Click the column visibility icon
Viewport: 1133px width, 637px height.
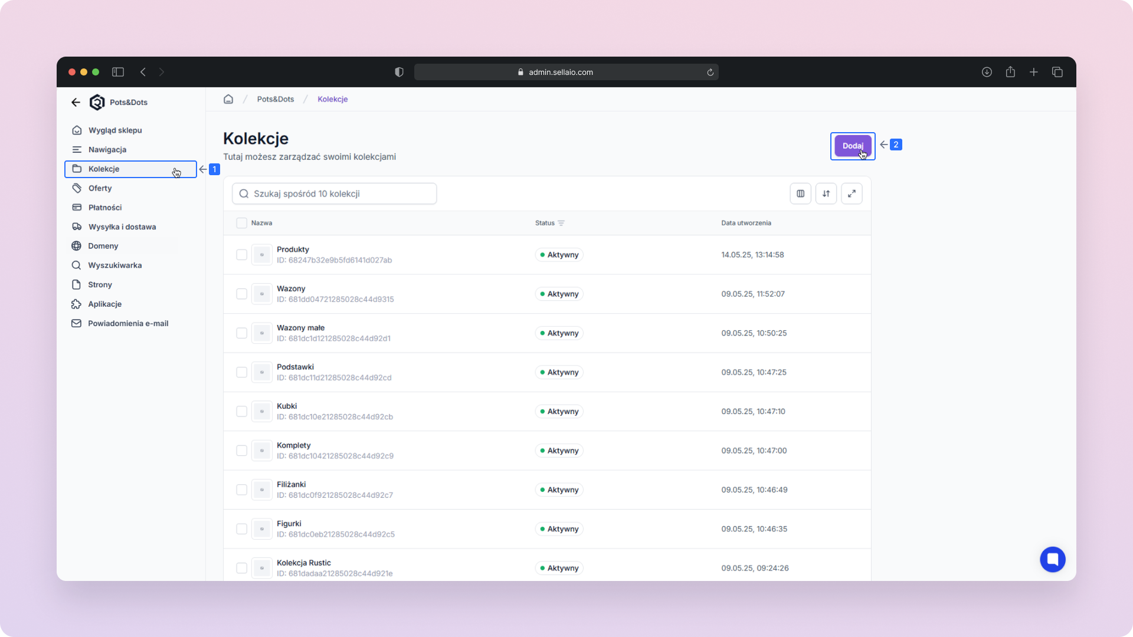[800, 193]
